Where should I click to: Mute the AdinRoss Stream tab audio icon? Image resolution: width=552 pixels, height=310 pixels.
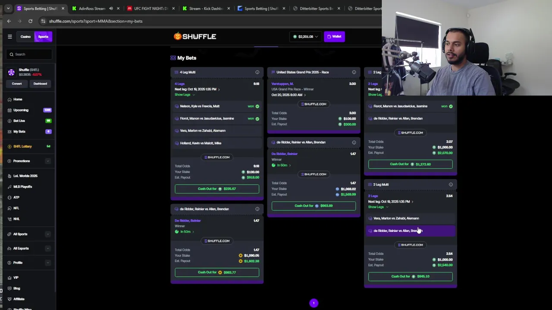[111, 9]
